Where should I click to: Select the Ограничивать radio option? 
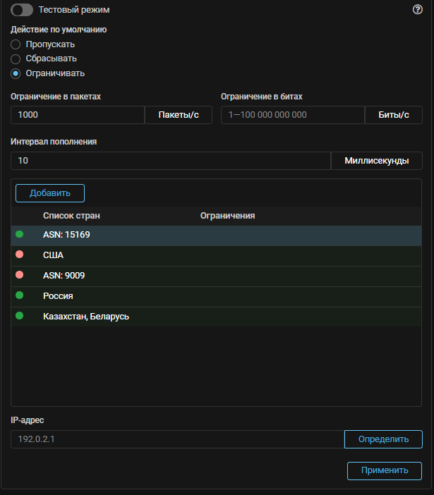(16, 73)
